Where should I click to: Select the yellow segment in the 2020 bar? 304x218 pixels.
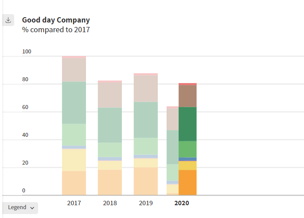point(187,166)
